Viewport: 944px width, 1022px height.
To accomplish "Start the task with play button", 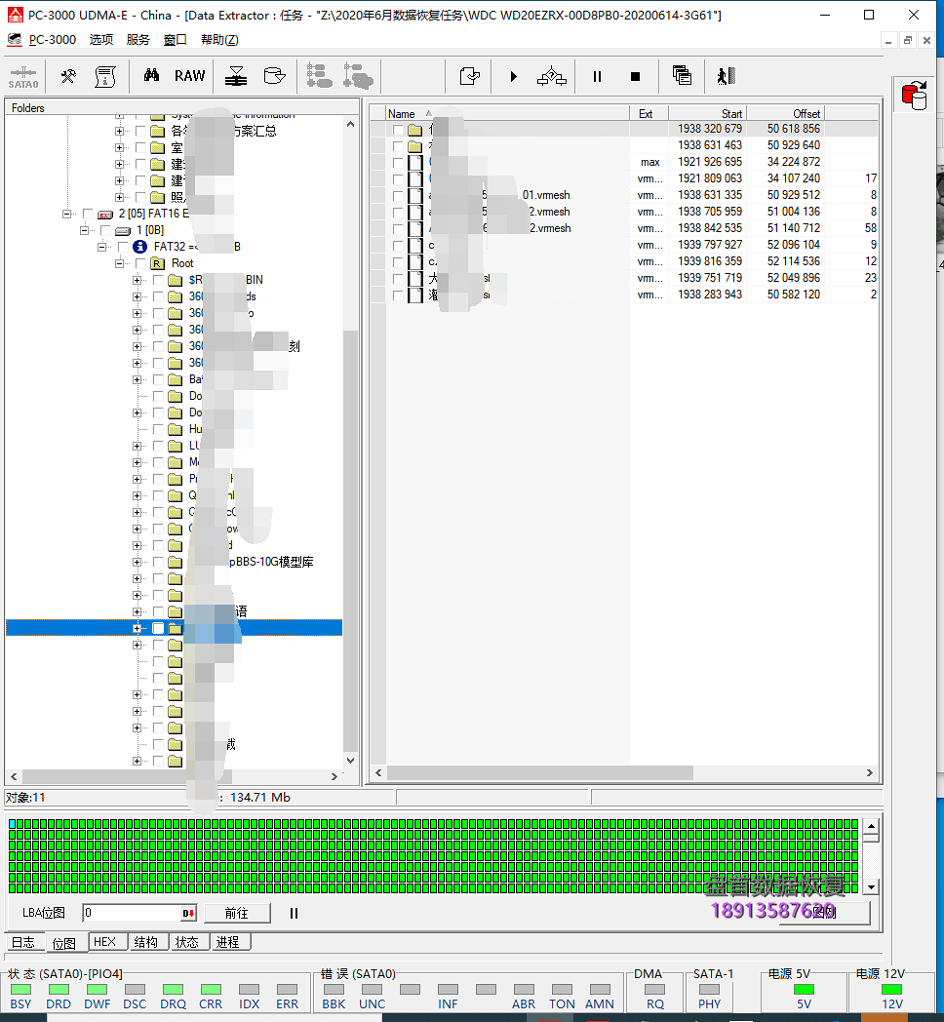I will coord(514,76).
